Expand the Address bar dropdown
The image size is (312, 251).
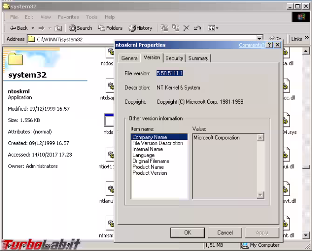[x=260, y=39]
